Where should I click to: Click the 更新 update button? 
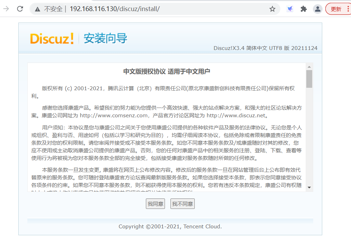click(336, 9)
